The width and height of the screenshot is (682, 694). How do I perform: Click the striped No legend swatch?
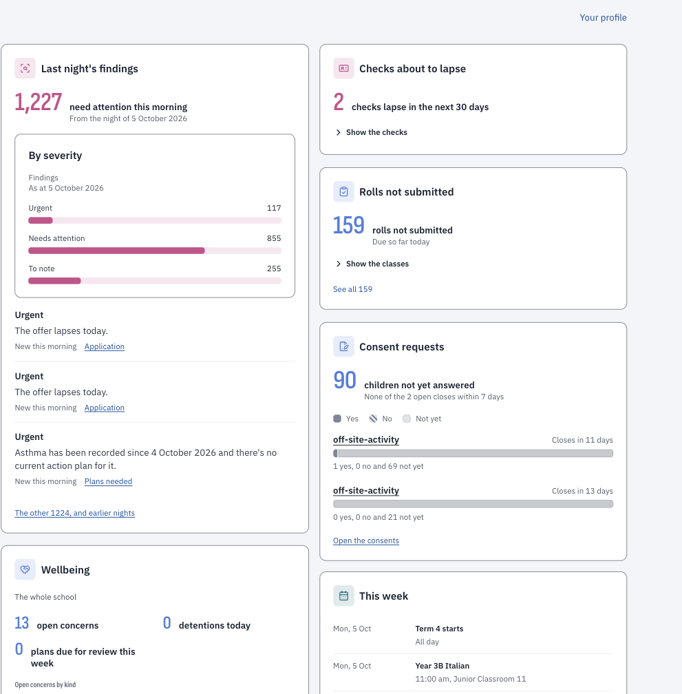click(x=373, y=419)
